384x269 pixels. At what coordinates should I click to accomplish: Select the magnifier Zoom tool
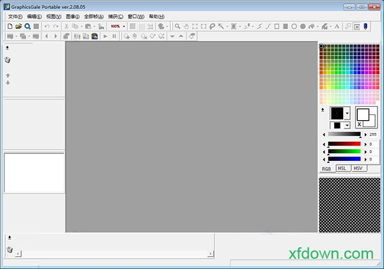177,27
